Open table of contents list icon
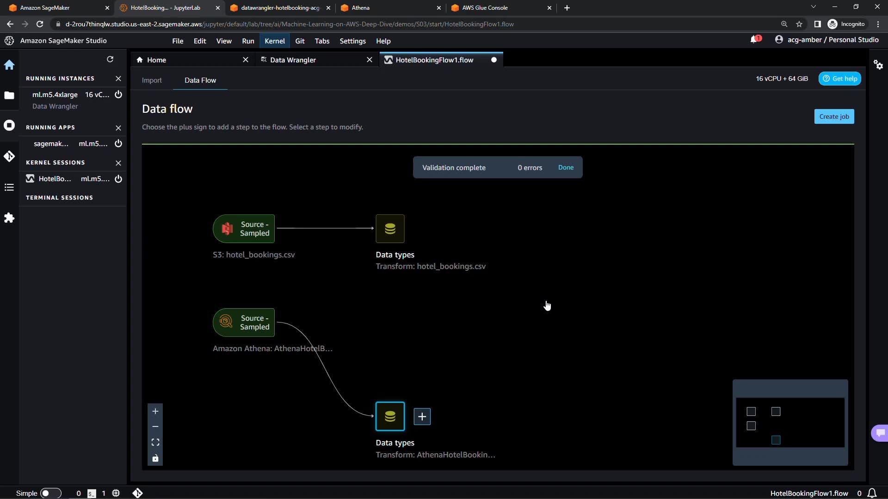Image resolution: width=888 pixels, height=499 pixels. pyautogui.click(x=9, y=187)
